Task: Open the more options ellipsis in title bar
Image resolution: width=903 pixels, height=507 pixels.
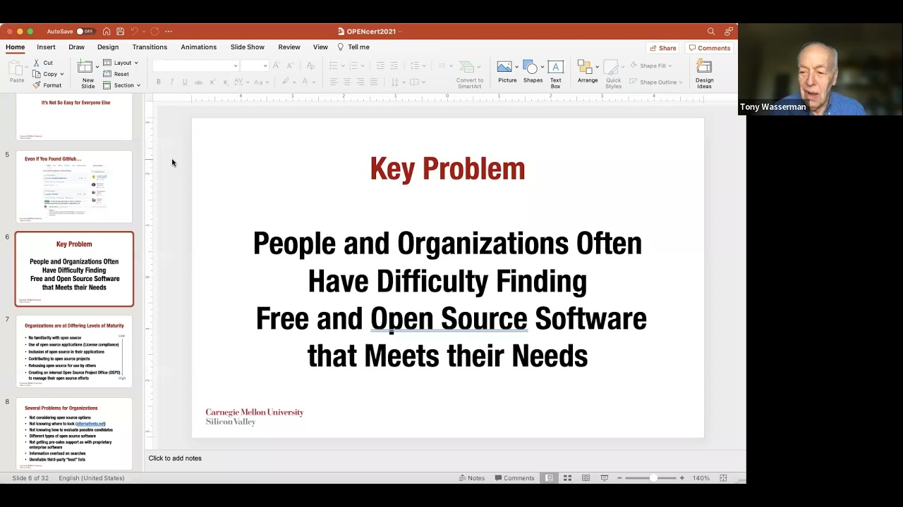Action: [169, 31]
